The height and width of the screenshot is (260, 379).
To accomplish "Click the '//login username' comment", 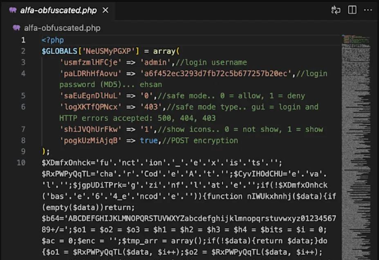I will coord(211,63).
